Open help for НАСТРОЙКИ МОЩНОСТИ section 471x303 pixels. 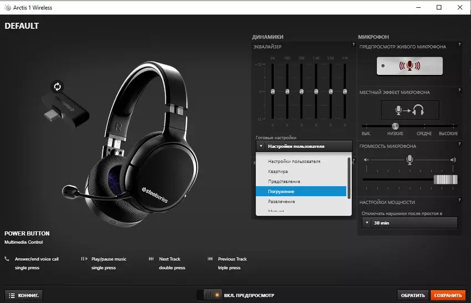click(459, 200)
